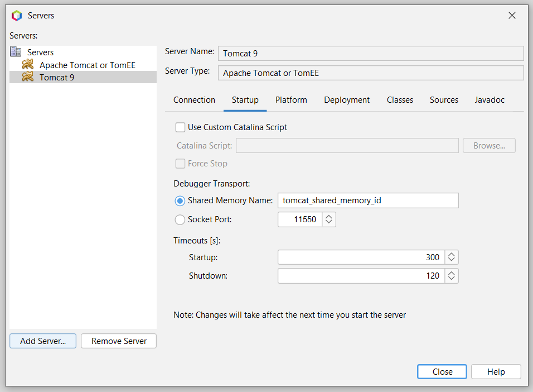Click the Remove Server button
Image resolution: width=533 pixels, height=392 pixels.
(x=119, y=341)
